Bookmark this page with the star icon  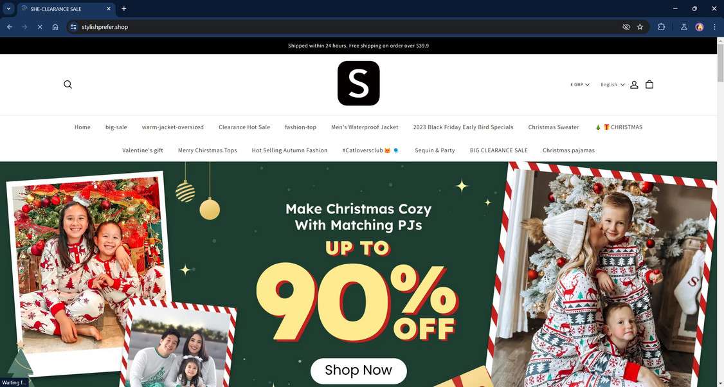pyautogui.click(x=640, y=27)
